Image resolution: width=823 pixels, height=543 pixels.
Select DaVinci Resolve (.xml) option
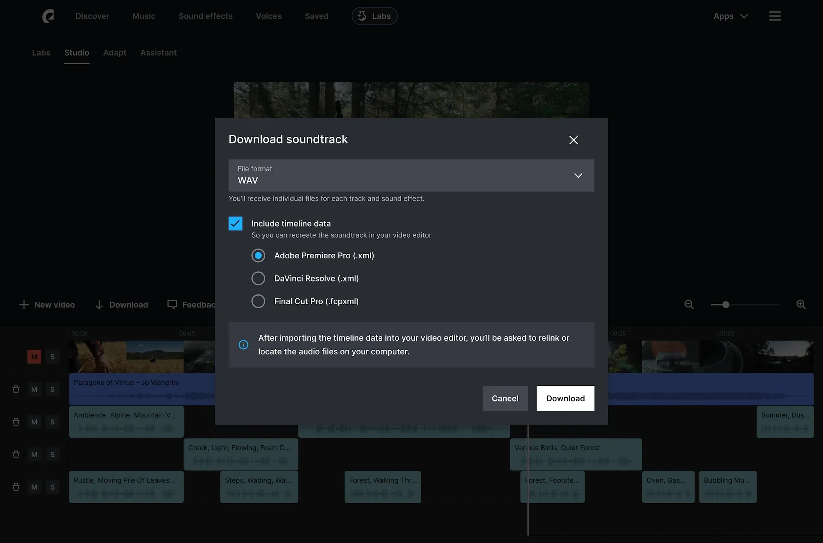coord(258,279)
